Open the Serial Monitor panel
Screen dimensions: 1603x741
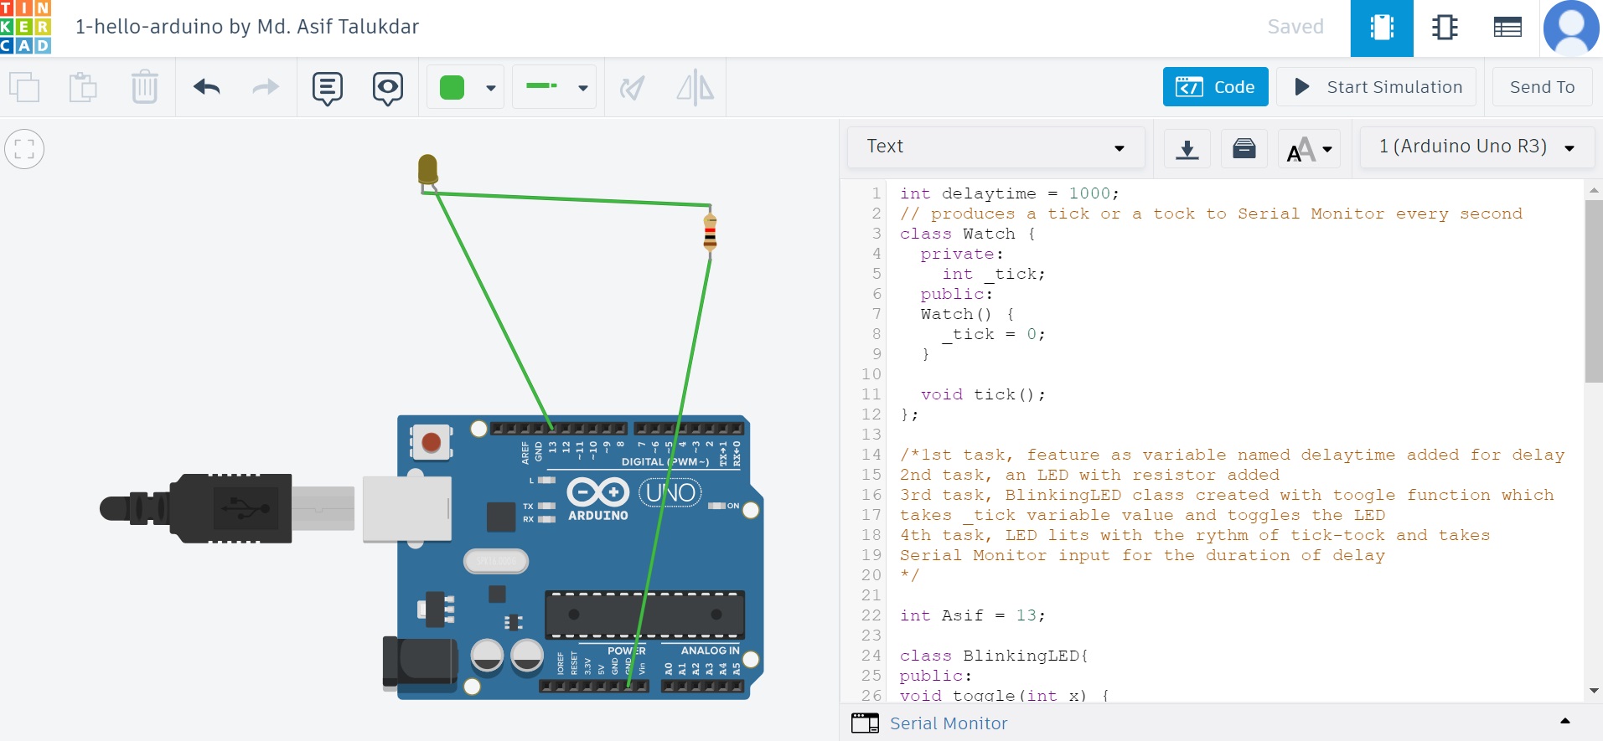tap(948, 723)
